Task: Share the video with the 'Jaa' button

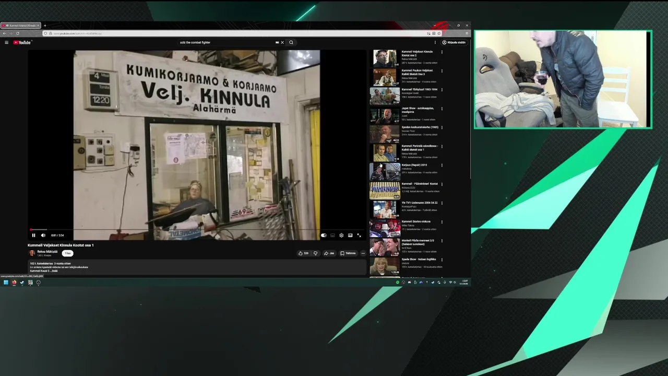Action: pos(329,253)
